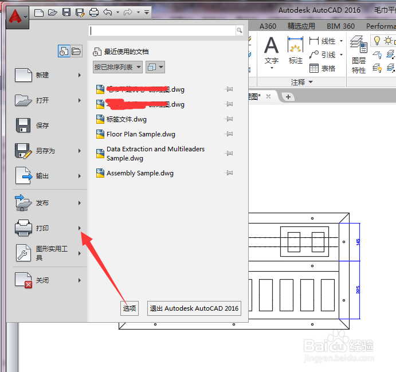The image size is (396, 372).
Task: Expand the 输出 submenu arrow
Action: [80, 176]
